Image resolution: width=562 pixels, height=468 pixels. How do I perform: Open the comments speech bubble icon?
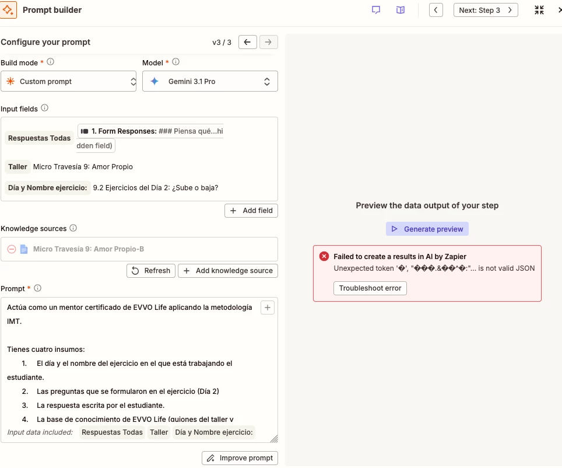coord(376,10)
